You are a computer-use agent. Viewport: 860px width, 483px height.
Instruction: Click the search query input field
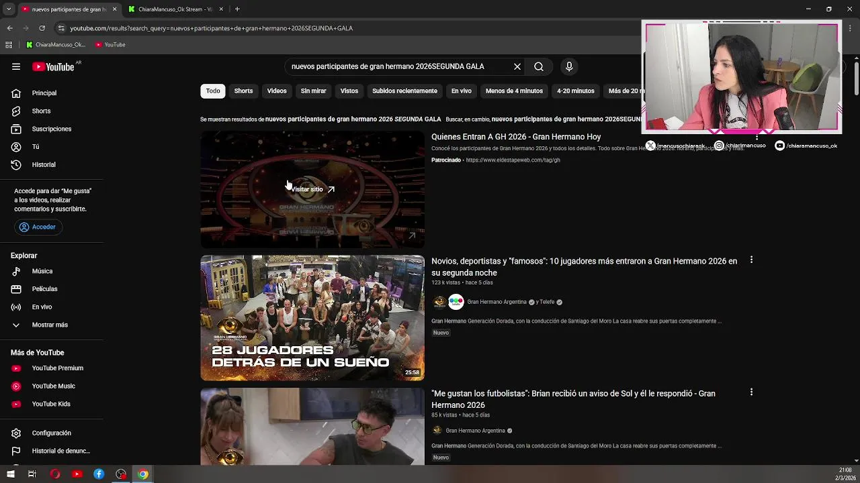click(396, 66)
